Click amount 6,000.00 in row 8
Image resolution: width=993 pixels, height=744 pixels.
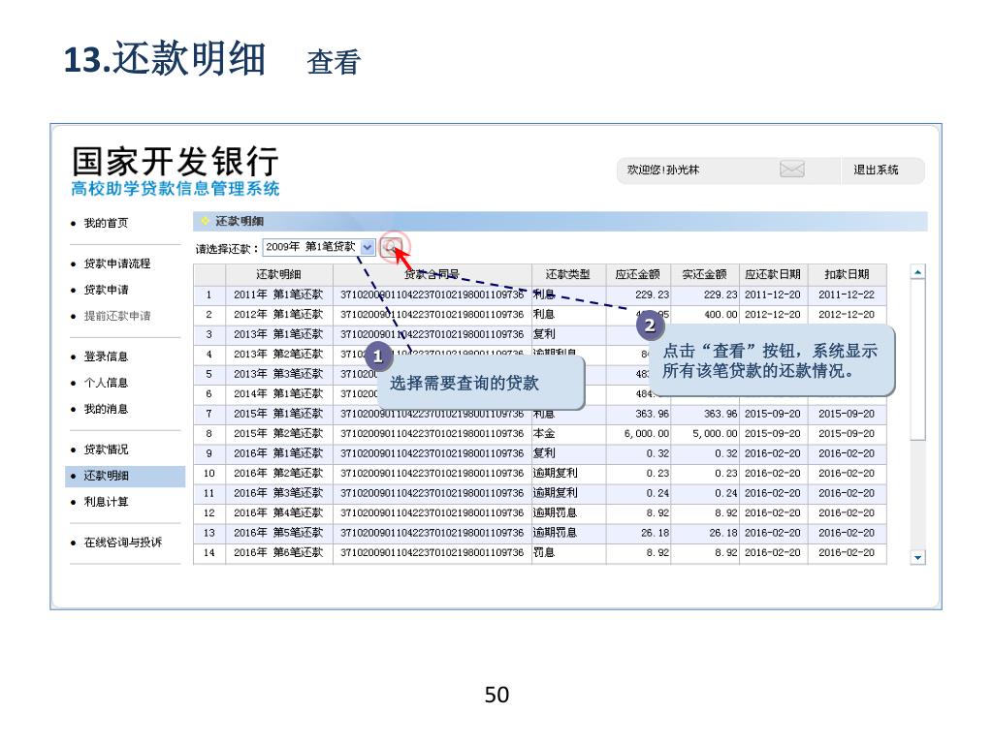[x=646, y=433]
